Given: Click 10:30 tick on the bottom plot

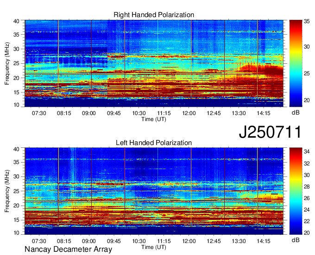Looking at the screenshot, I should click(139, 241).
